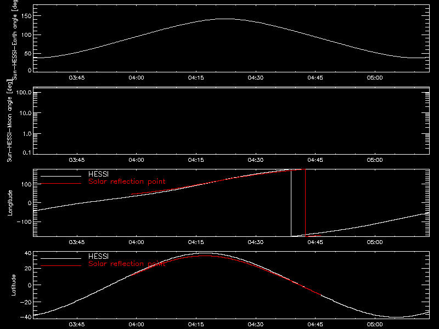
Task: Select 'Solar reflection point' legend in Latitude plot
Action: pyautogui.click(x=127, y=264)
